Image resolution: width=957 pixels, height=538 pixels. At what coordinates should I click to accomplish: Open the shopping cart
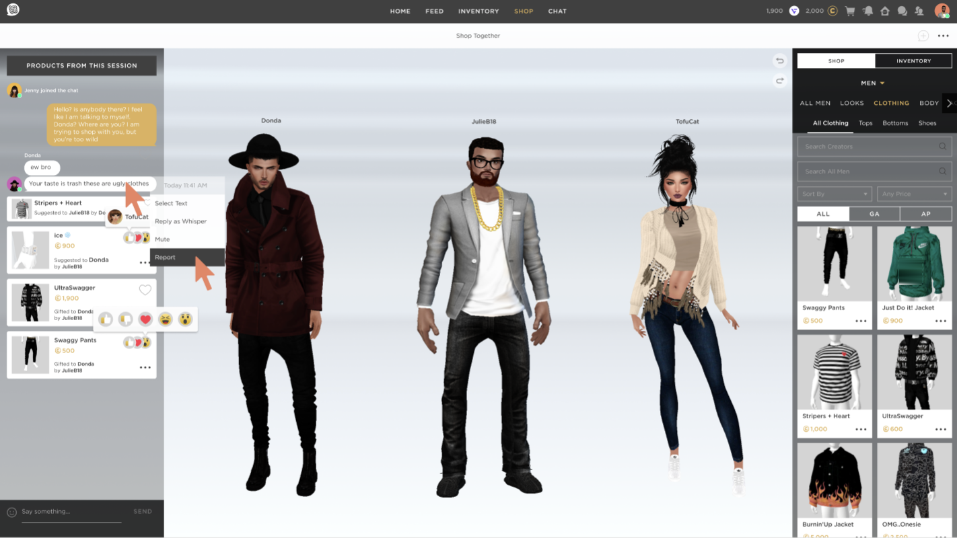point(850,11)
